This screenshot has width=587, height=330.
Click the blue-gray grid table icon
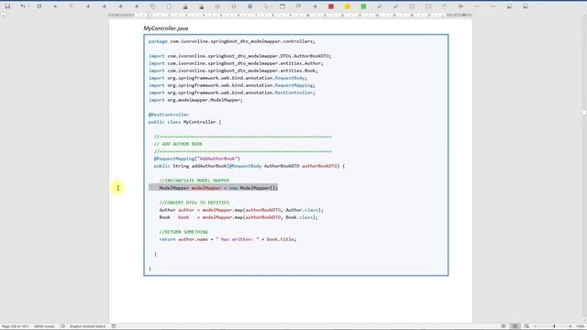(x=250, y=6)
